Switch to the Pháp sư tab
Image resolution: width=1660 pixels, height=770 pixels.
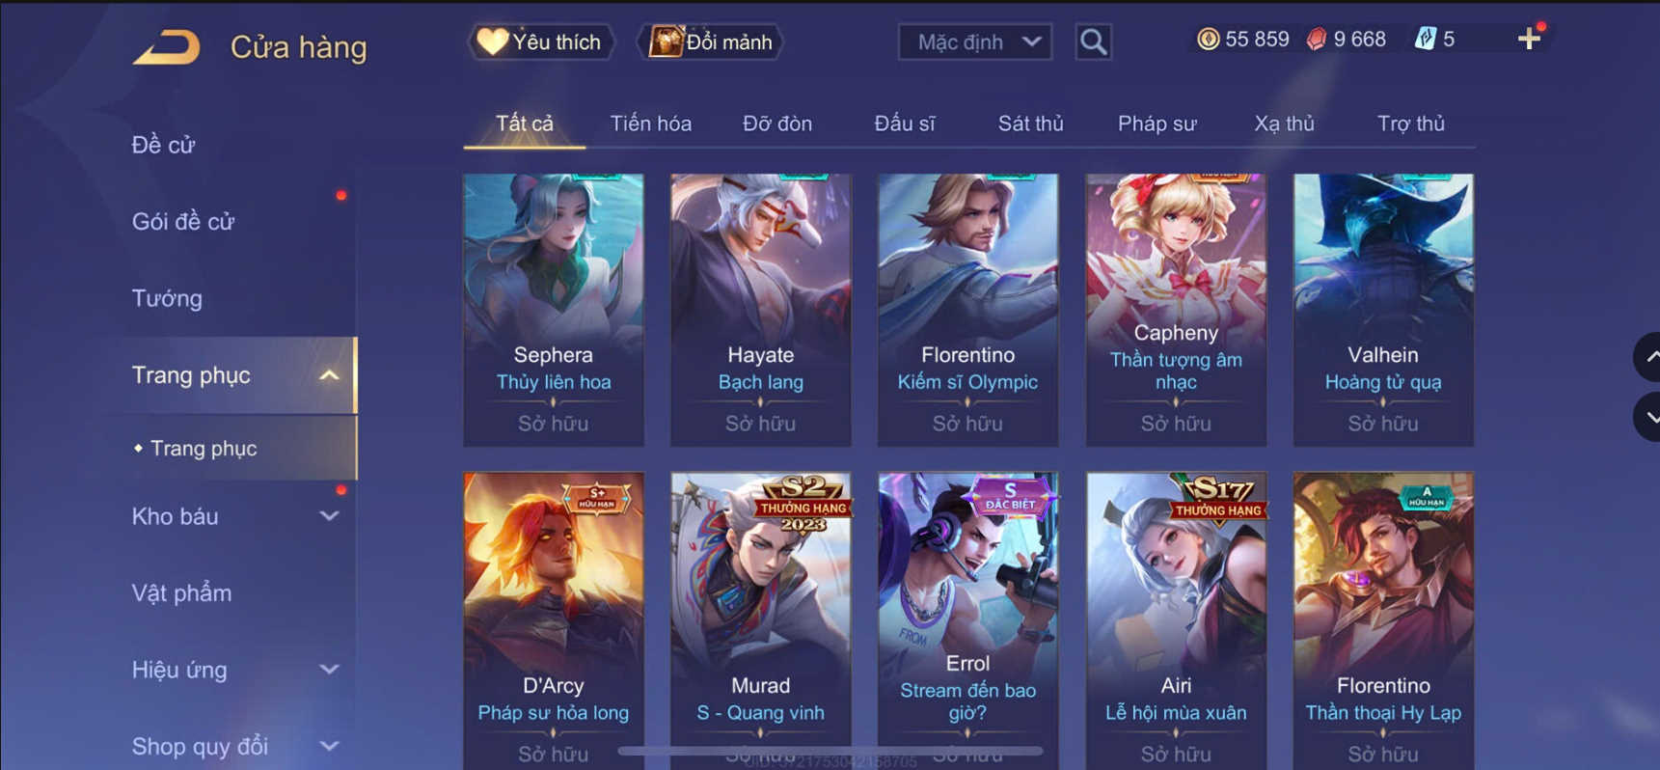1157,124
